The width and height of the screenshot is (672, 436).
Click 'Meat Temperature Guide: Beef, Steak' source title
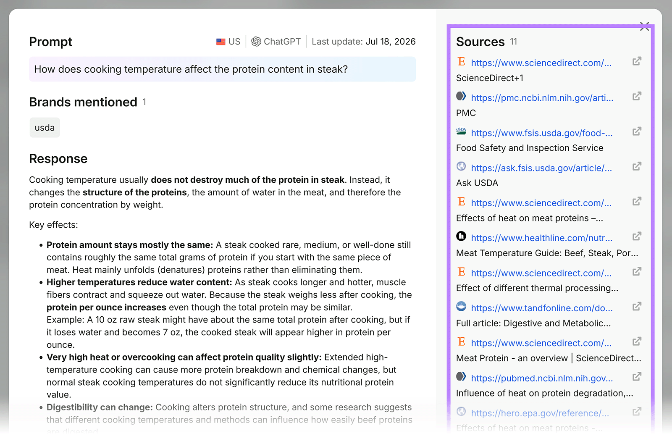pos(547,253)
